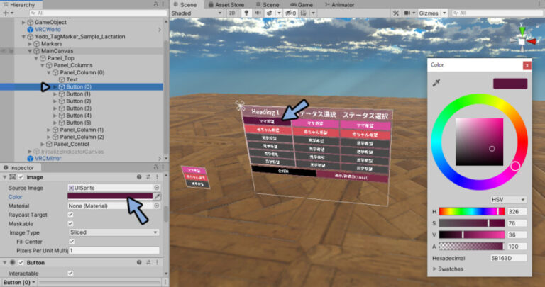
Task: Switch to the Game tab
Action: pos(302,4)
